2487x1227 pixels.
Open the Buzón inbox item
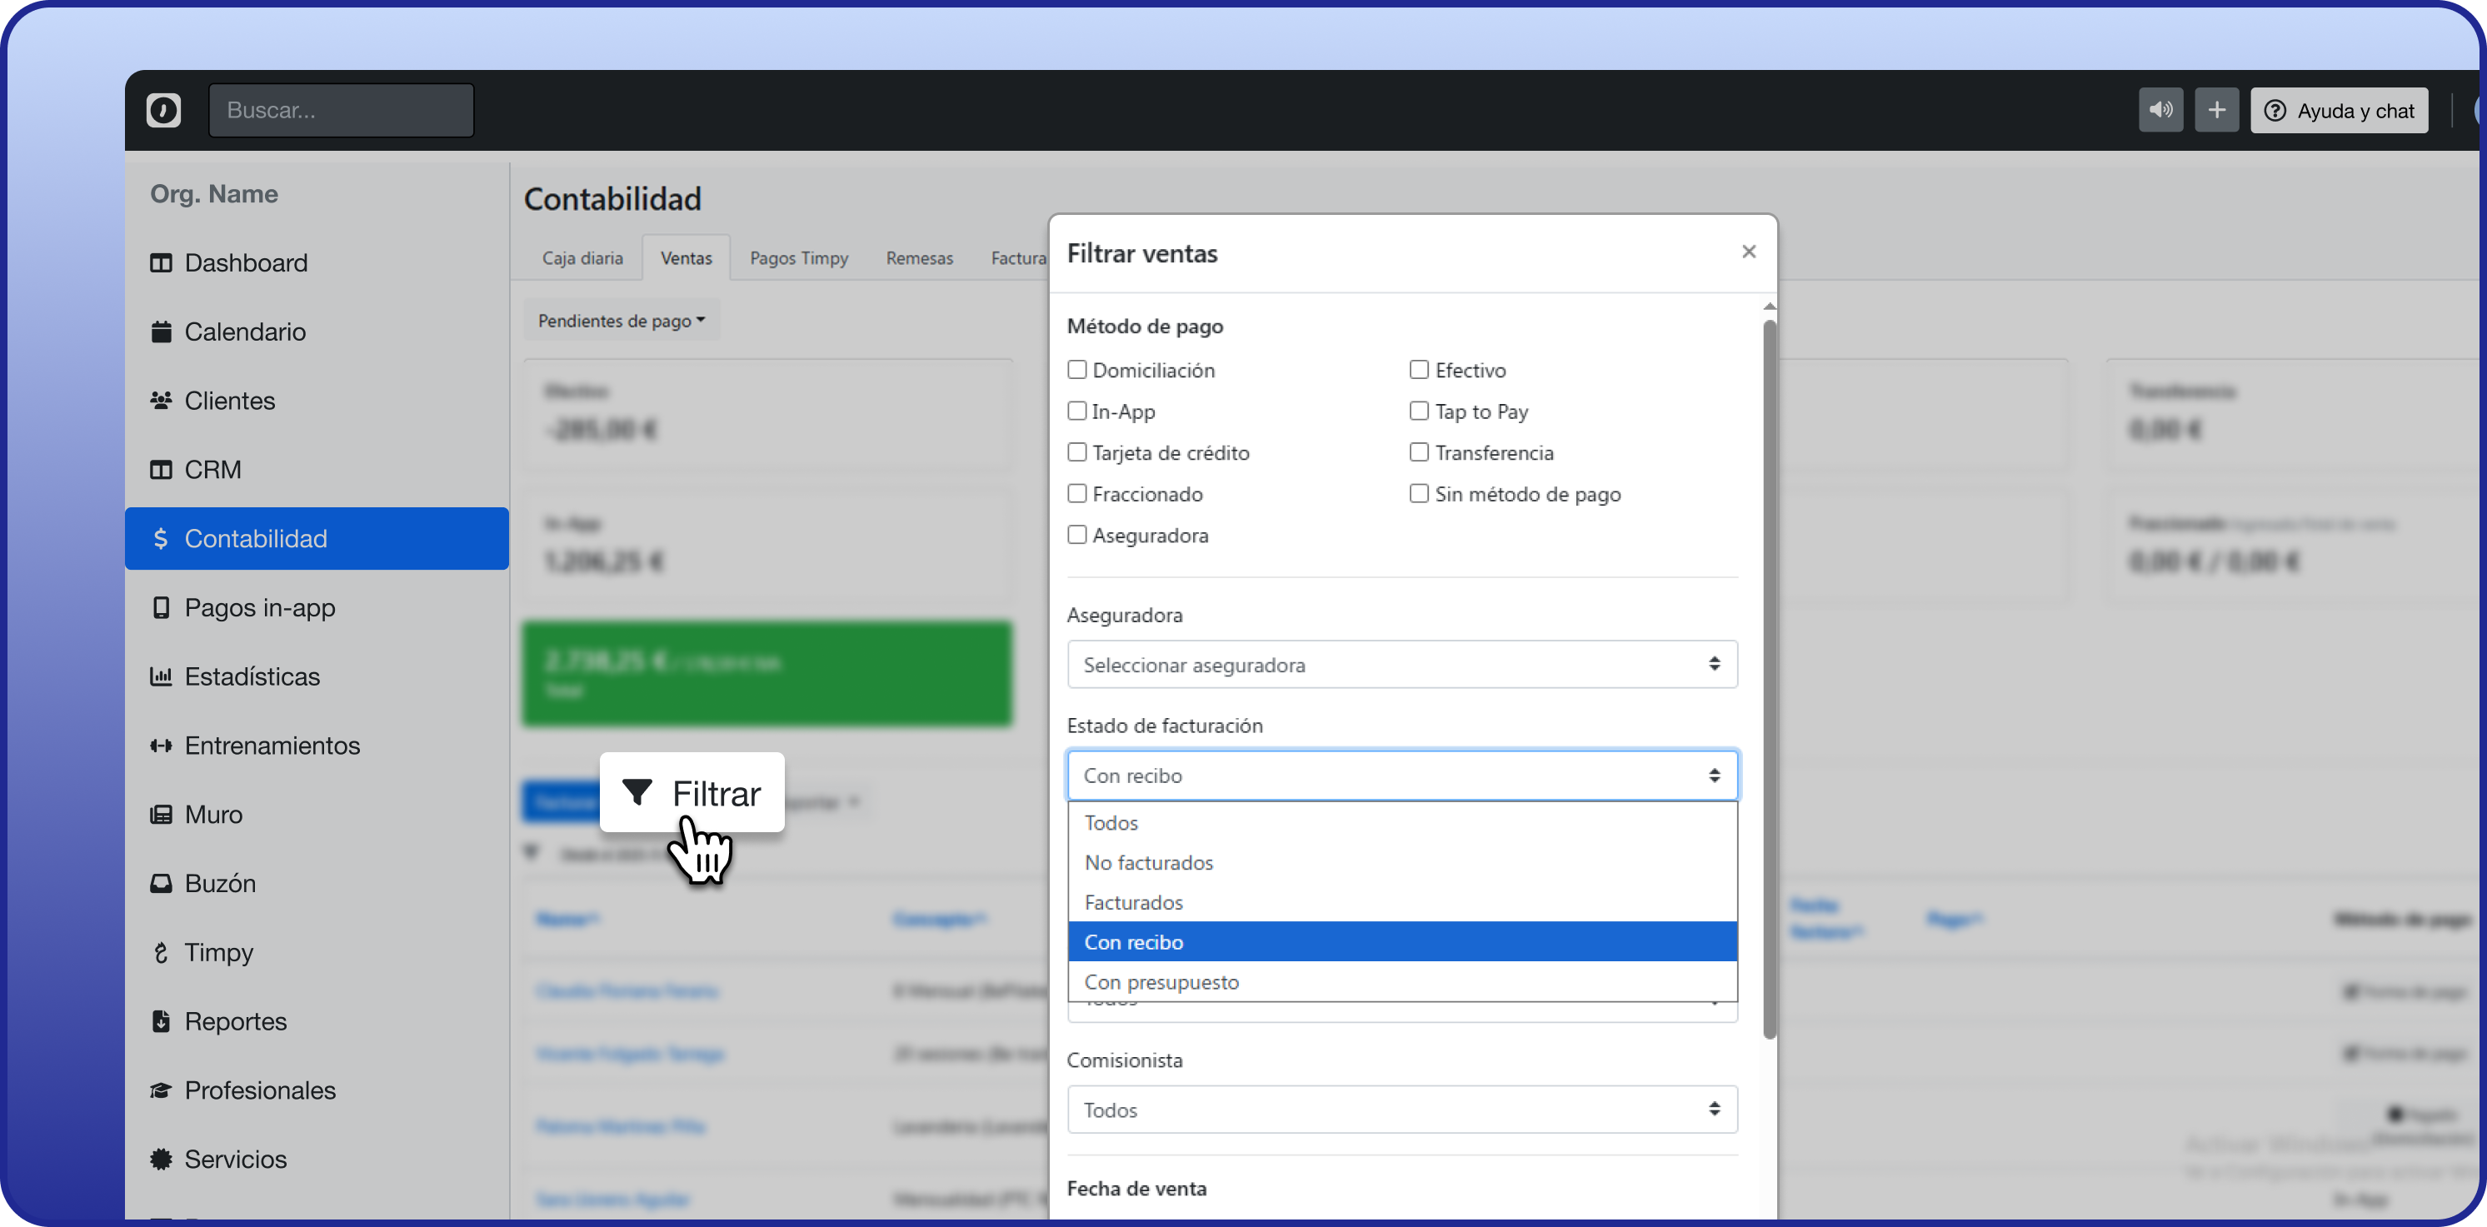coord(219,883)
